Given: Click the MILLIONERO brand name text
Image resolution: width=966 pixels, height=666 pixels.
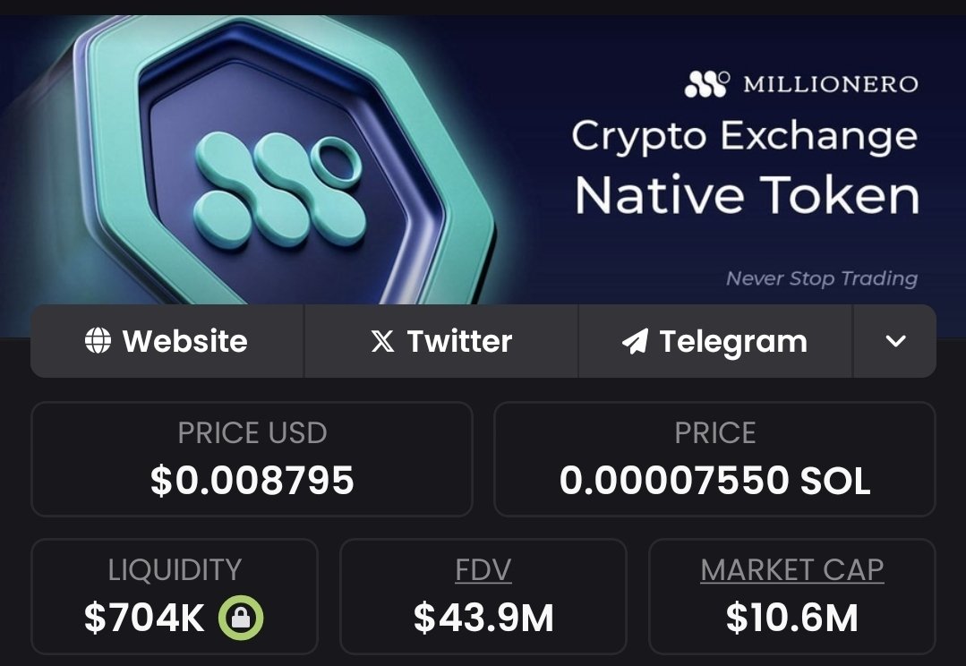Looking at the screenshot, I should pyautogui.click(x=830, y=84).
